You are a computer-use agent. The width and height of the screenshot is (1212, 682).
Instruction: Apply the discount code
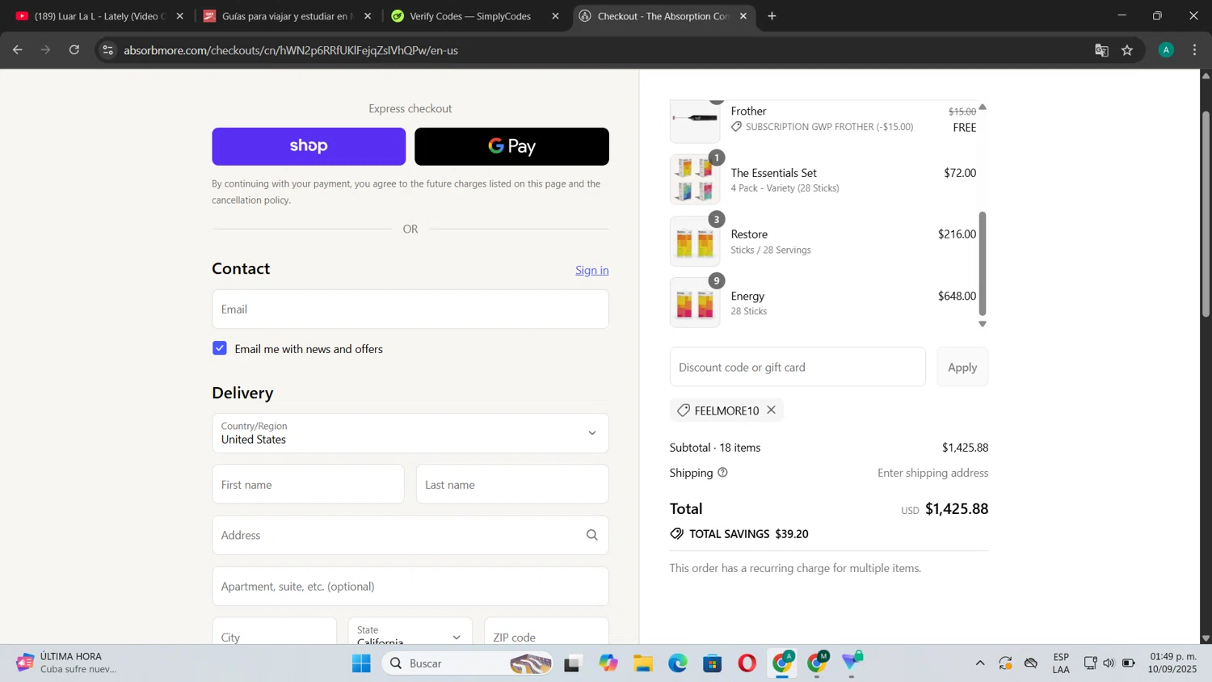click(x=962, y=367)
